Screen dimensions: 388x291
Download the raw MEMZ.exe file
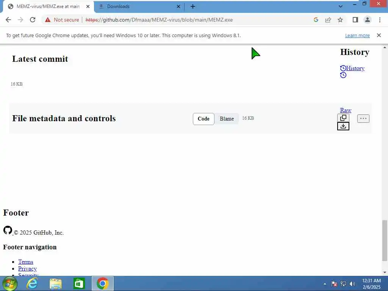coord(343,126)
